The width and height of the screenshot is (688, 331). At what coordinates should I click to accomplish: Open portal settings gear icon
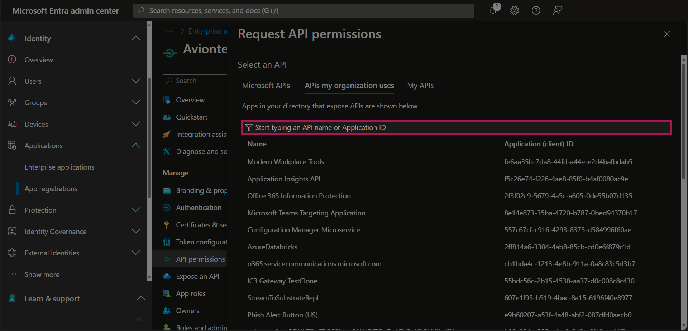[x=515, y=10]
